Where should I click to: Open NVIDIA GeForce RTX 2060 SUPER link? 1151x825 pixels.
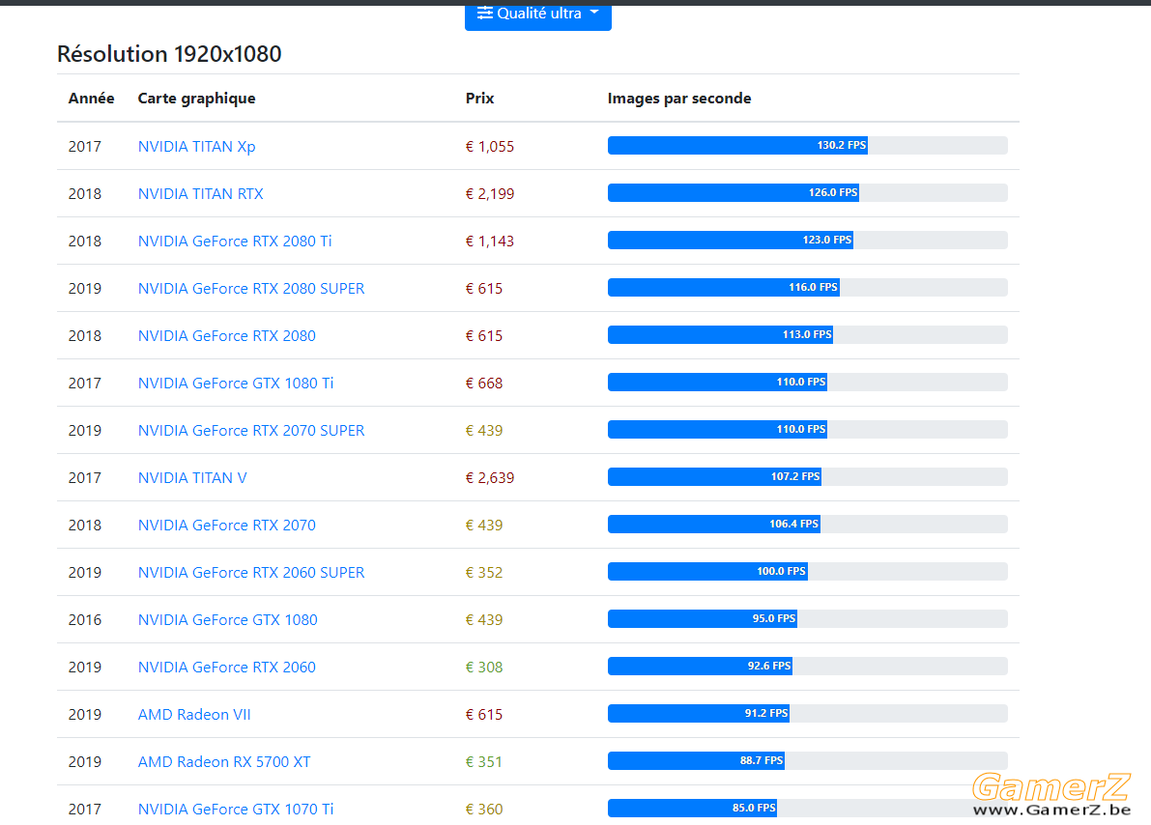pos(251,573)
